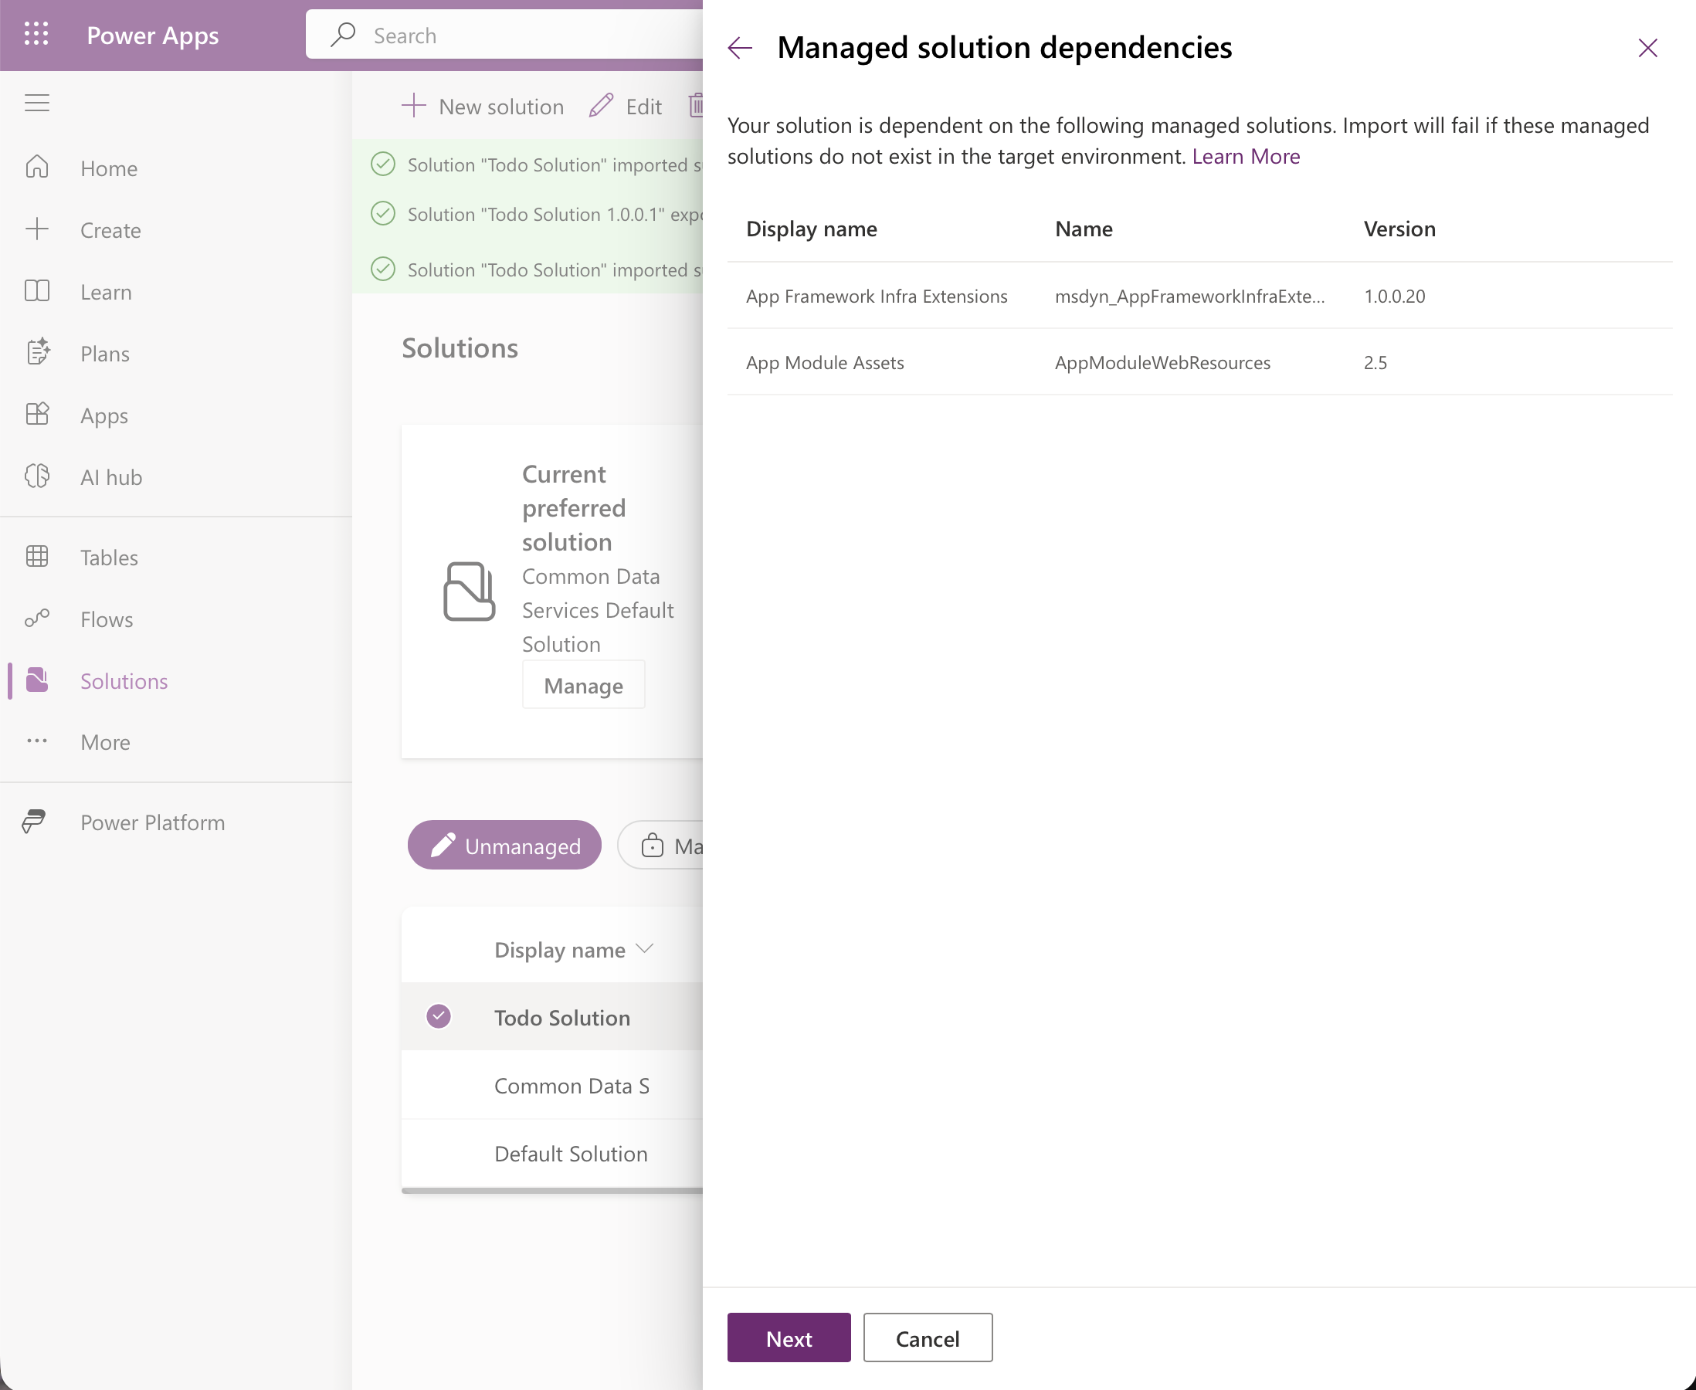Collapse navigation with the hamburger menu icon

click(x=37, y=103)
